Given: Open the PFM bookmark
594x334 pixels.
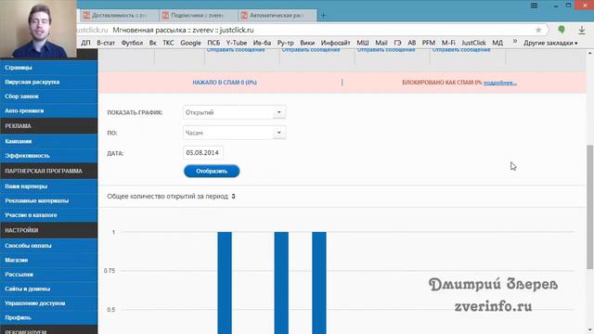Looking at the screenshot, I should (x=429, y=43).
